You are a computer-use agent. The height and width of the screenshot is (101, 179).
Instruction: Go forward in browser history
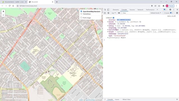pos(6,6)
